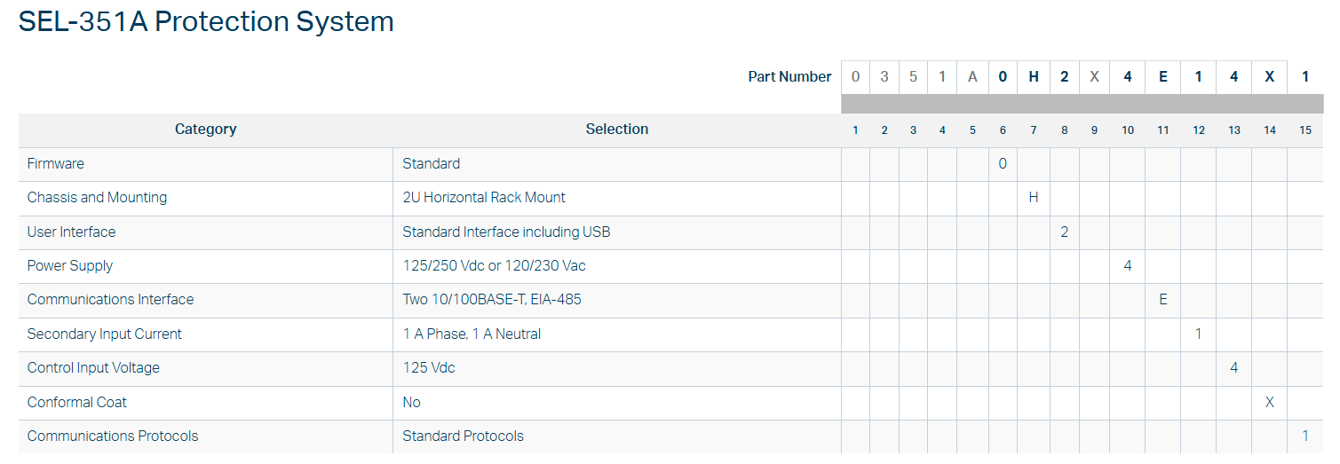Click the Conformal Coat category cell
This screenshot has height=464, width=1340.
tap(206, 403)
